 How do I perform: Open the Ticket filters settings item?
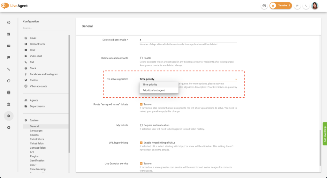pos(37,139)
